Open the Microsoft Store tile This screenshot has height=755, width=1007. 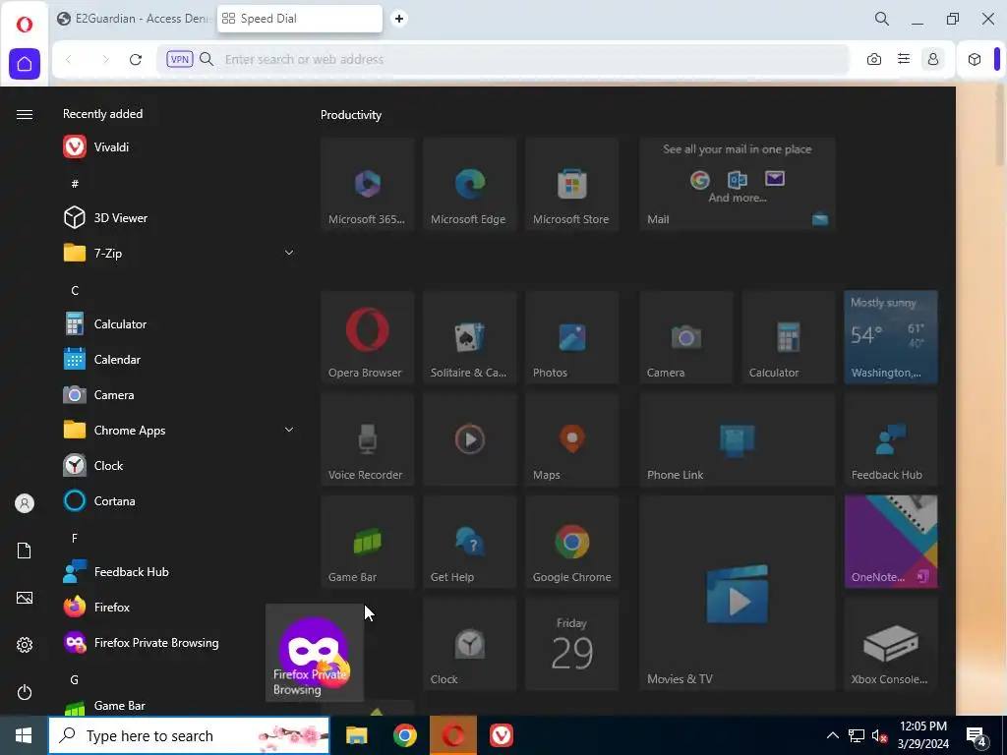[x=571, y=184]
